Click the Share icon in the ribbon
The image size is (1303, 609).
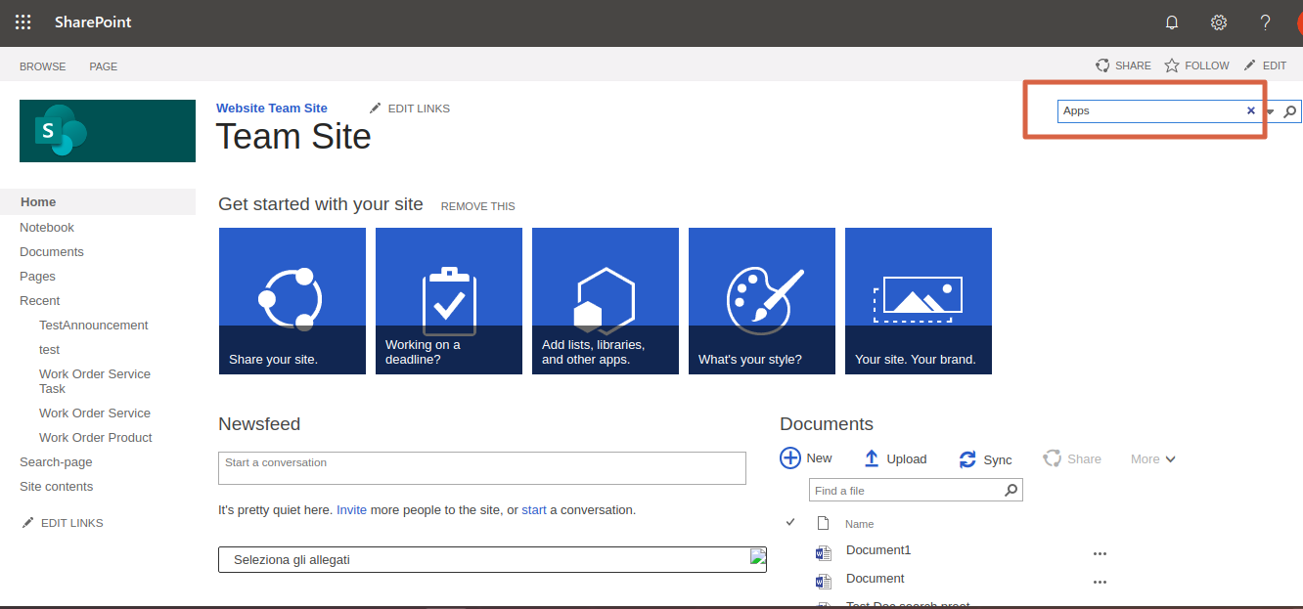(x=1103, y=65)
